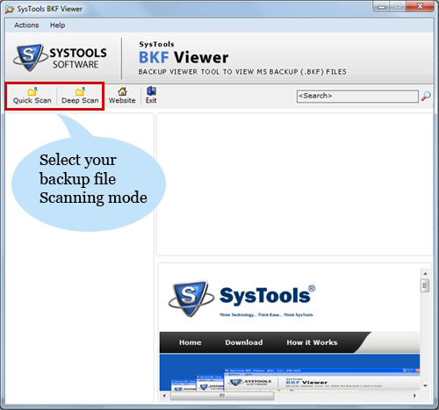Click the BKF Viewer title bar app icon
The image size is (439, 410).
[10, 10]
